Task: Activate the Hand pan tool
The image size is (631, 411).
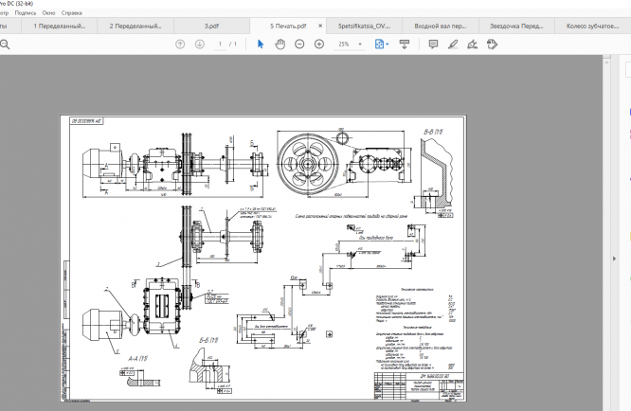Action: point(280,45)
